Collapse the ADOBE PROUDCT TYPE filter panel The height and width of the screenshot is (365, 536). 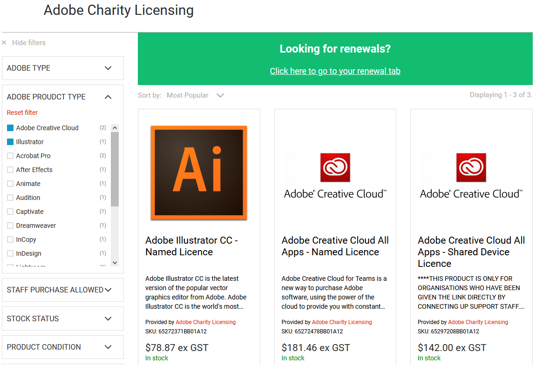click(63, 97)
